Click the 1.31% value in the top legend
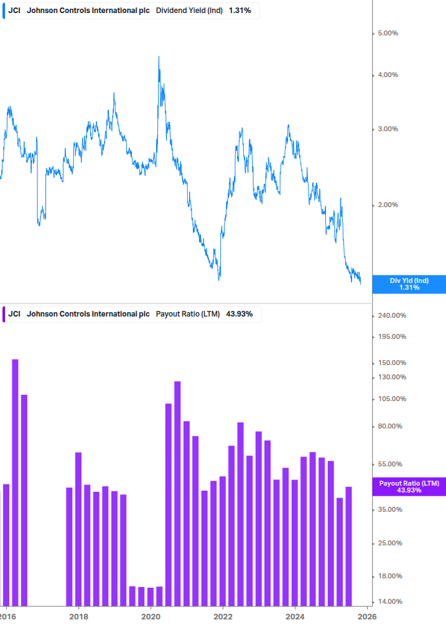The height and width of the screenshot is (625, 446). click(x=241, y=10)
